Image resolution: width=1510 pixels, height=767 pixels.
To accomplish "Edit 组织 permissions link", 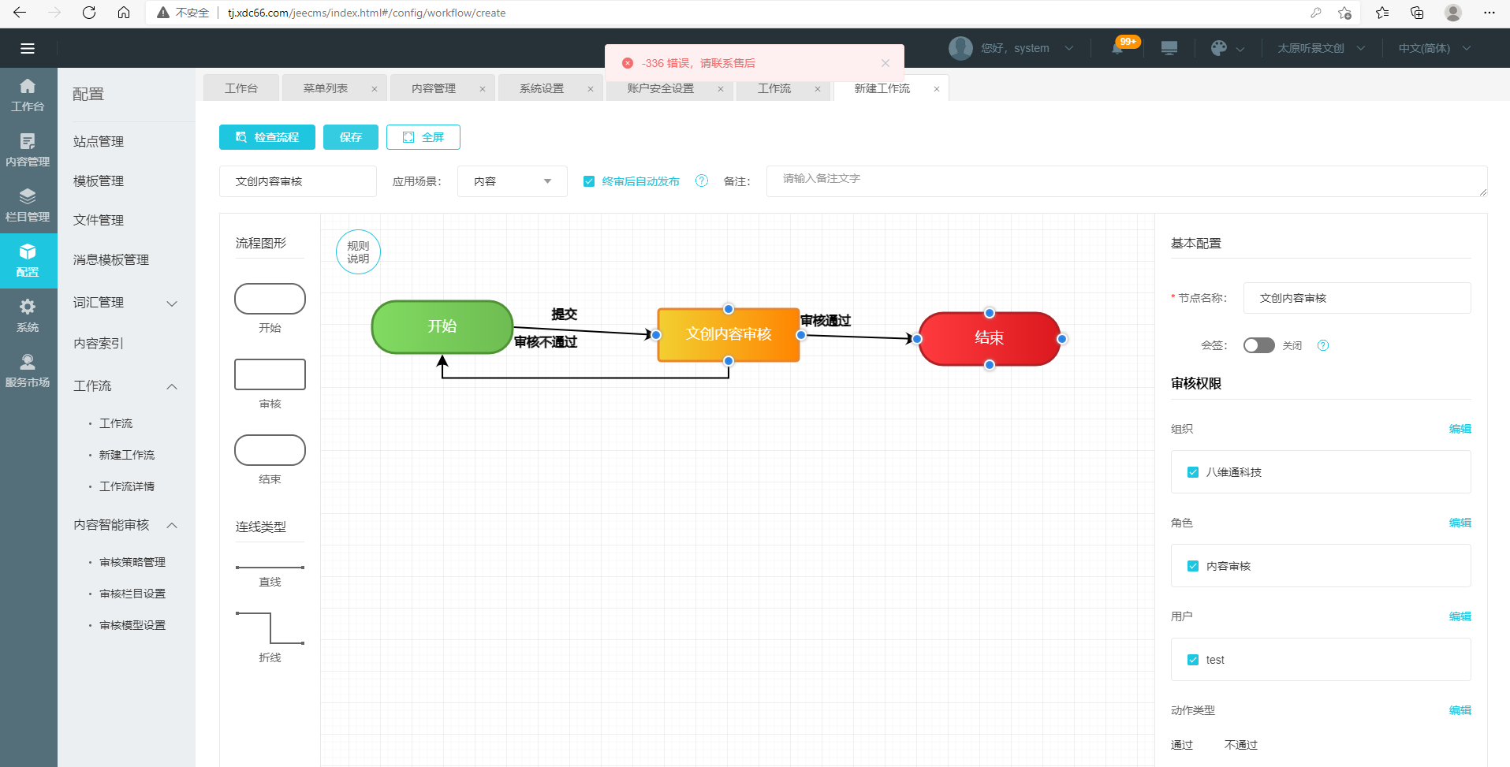I will (x=1460, y=429).
